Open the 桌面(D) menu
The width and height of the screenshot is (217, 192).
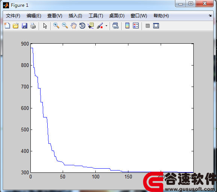(117, 16)
